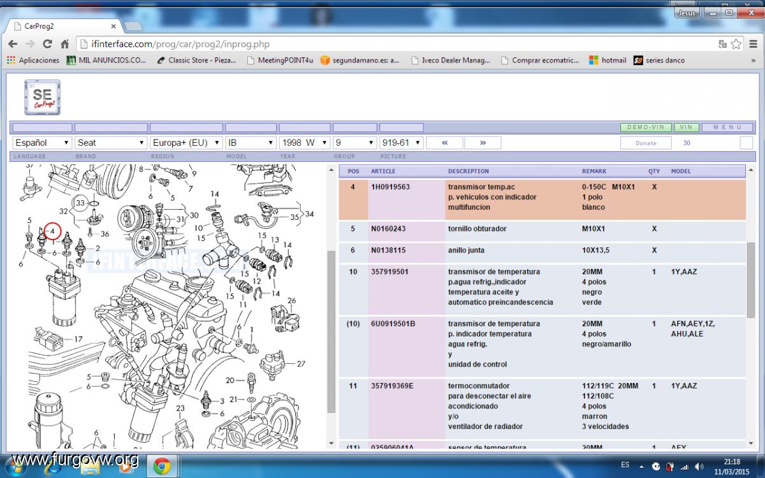
Task: Select the row for article 6U0919501B
Action: 542,346
